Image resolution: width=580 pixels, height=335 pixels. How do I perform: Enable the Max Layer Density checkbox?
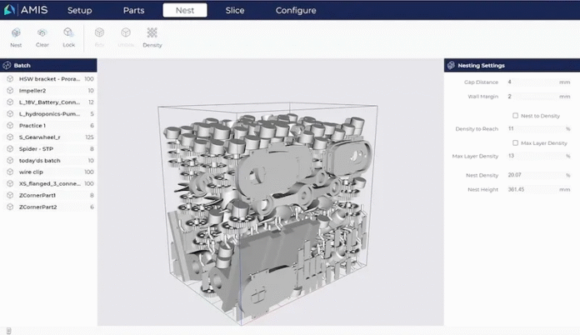[x=515, y=142]
